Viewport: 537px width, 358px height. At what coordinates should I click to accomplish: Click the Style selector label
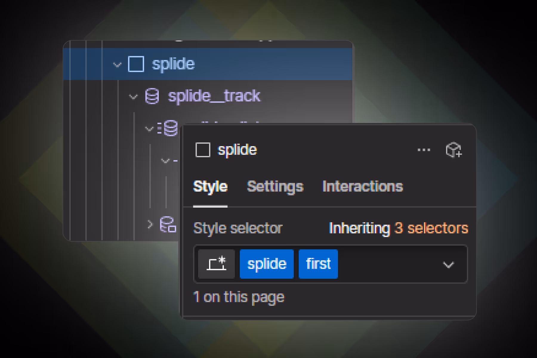tap(238, 229)
